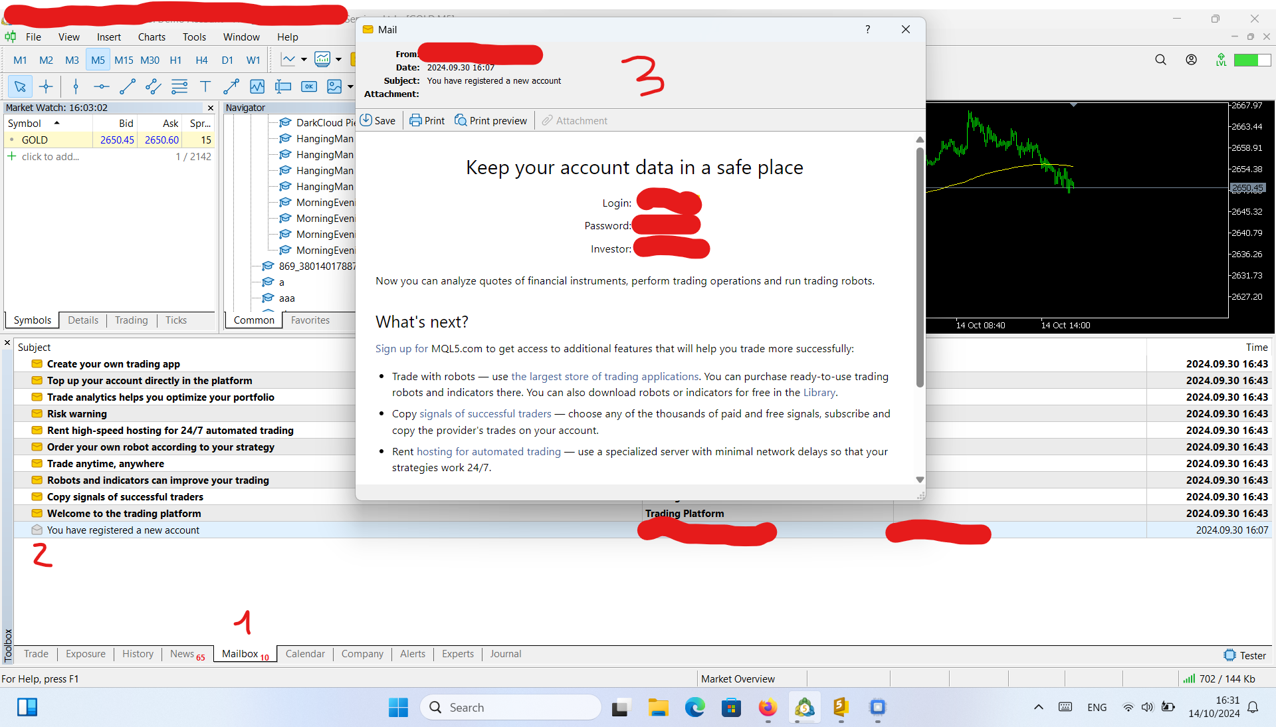
Task: Click the indicators list monitor icon
Action: (322, 60)
